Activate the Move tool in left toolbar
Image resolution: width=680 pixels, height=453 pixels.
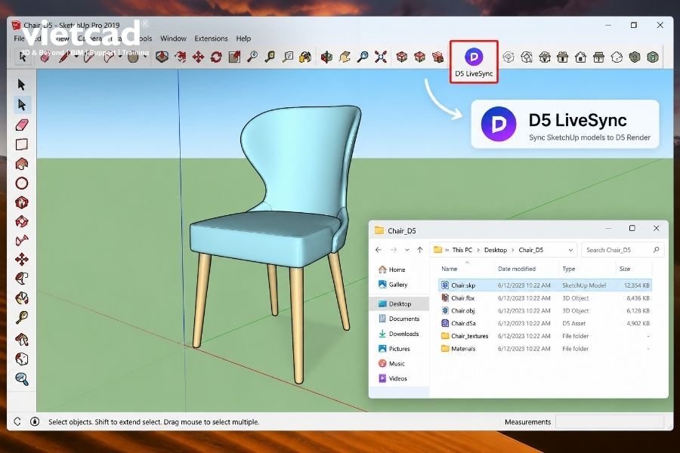pos(22,259)
